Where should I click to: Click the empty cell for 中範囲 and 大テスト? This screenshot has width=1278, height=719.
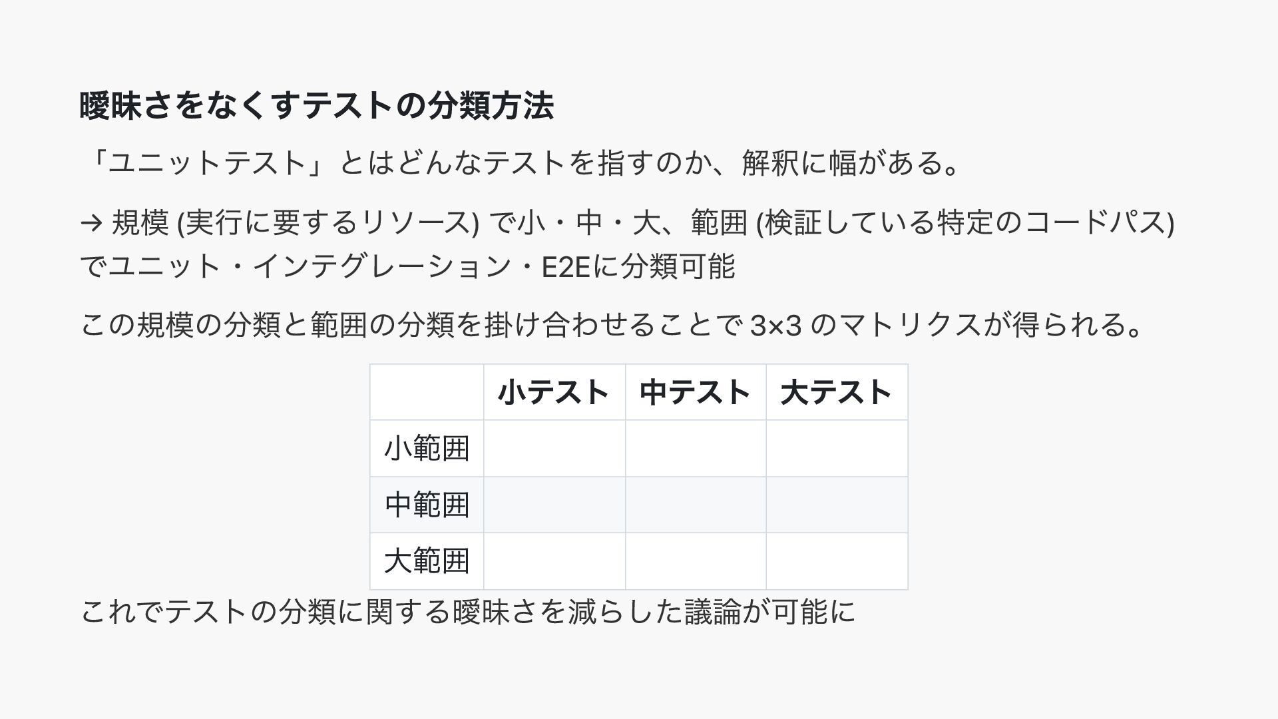(837, 505)
